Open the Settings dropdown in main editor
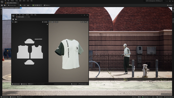The height and width of the screenshot is (98, 174). coord(170,5)
